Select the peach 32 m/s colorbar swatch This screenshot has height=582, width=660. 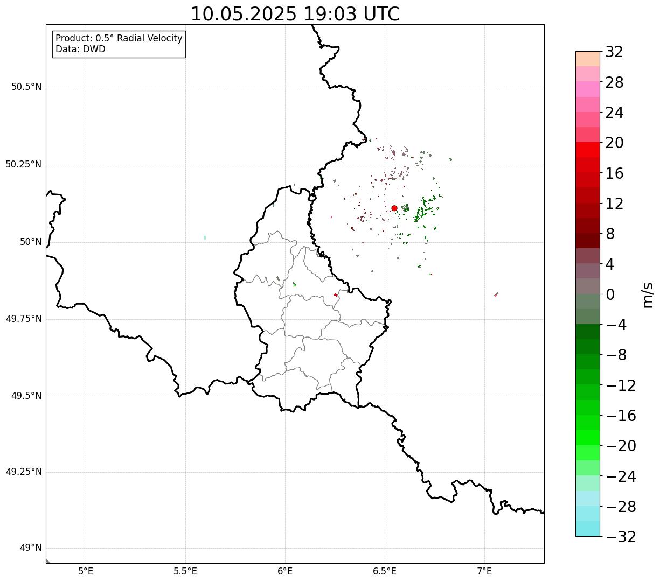pos(588,59)
